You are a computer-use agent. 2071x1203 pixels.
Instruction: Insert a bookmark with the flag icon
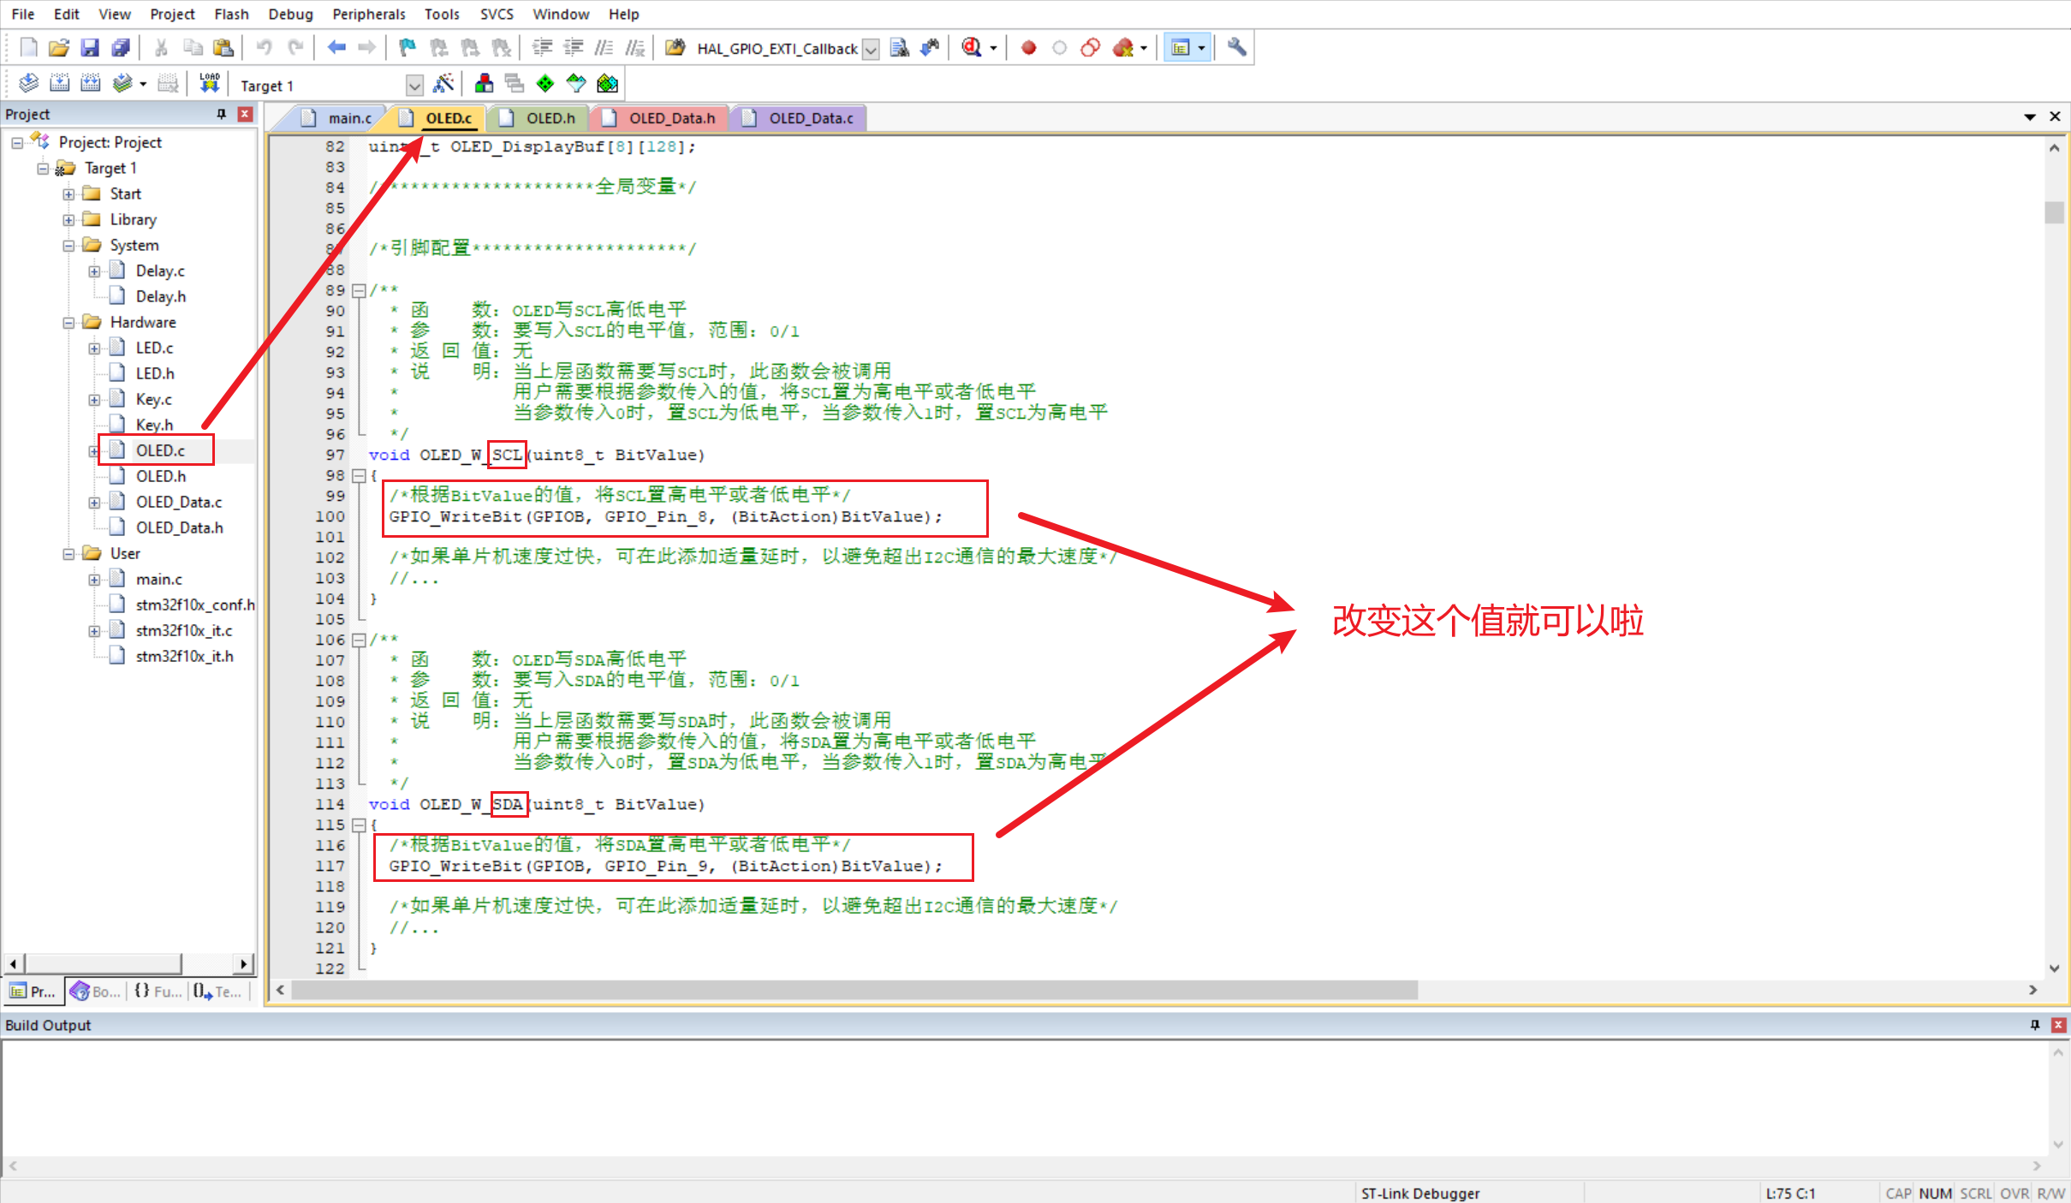coord(408,48)
